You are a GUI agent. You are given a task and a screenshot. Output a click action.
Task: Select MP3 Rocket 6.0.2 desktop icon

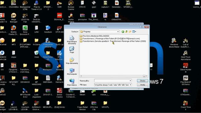(25, 93)
